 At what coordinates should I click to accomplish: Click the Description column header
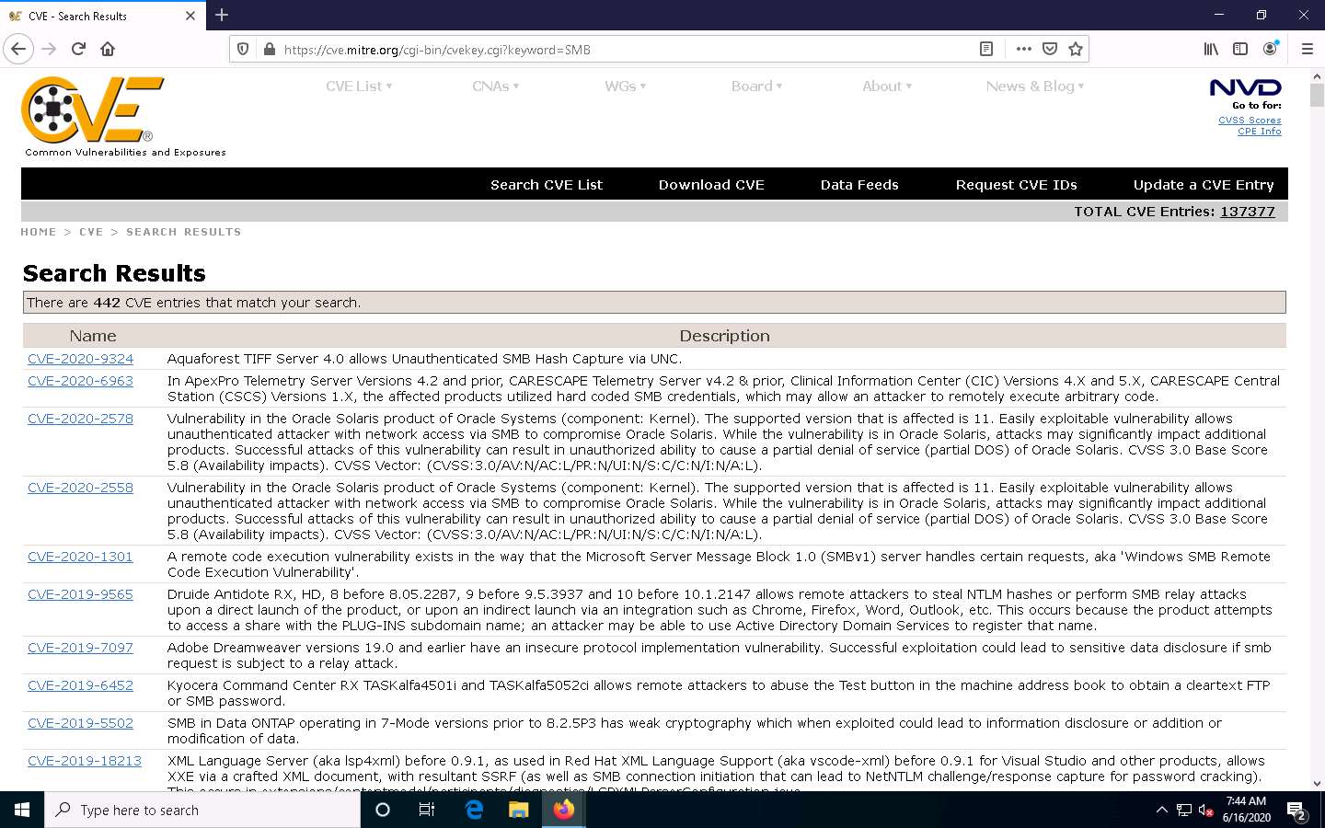[725, 336]
